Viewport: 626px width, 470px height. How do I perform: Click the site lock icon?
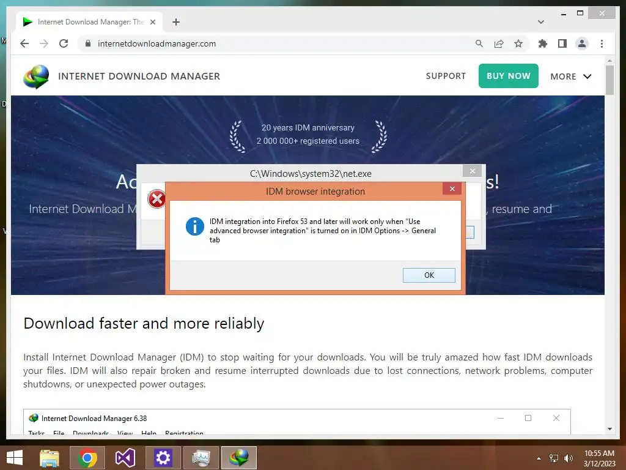click(x=88, y=43)
